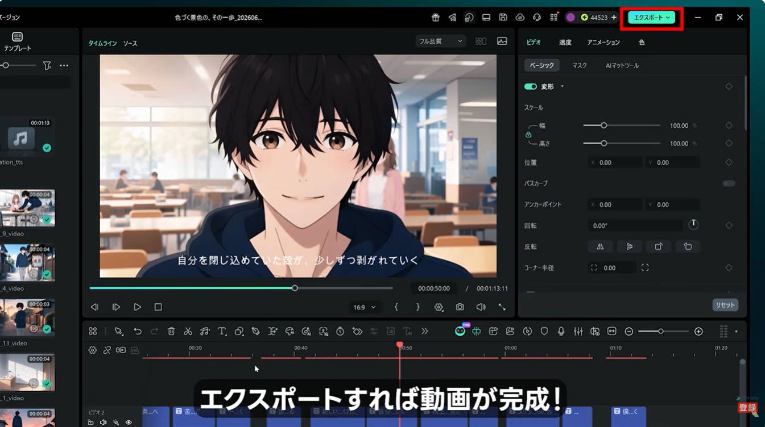Open the Color (色) tab
Image resolution: width=765 pixels, height=427 pixels.
[642, 42]
